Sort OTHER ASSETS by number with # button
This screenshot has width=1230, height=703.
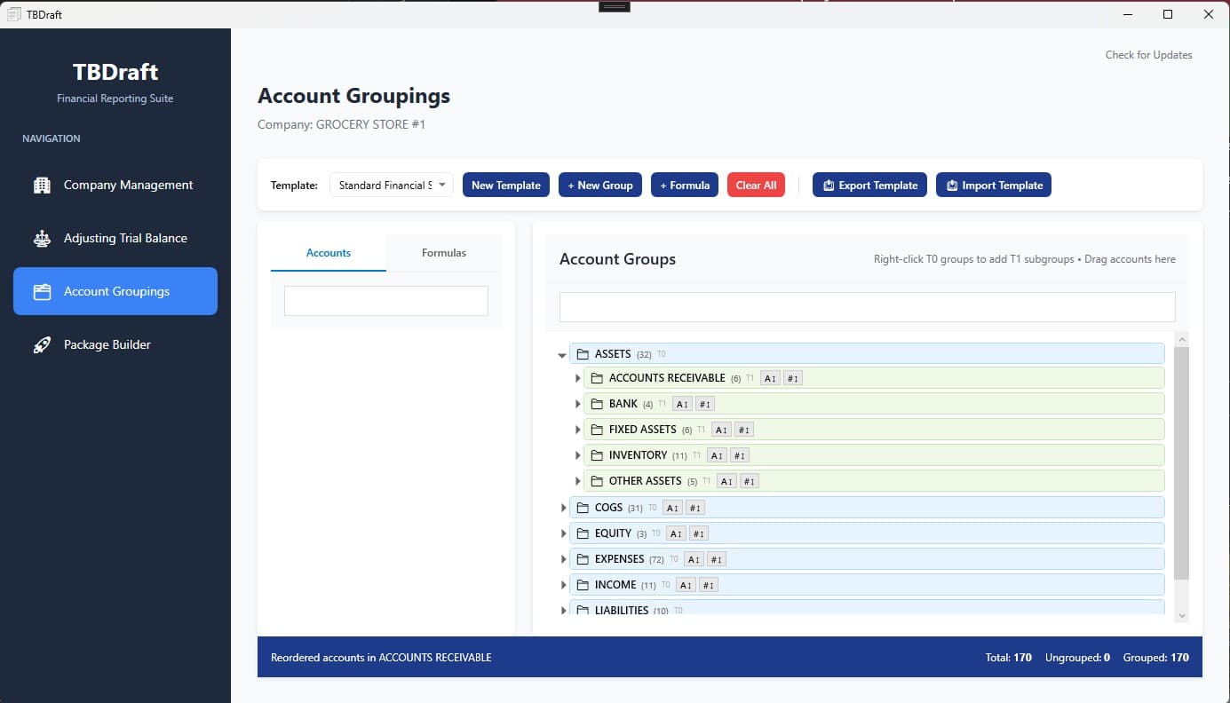tap(750, 481)
